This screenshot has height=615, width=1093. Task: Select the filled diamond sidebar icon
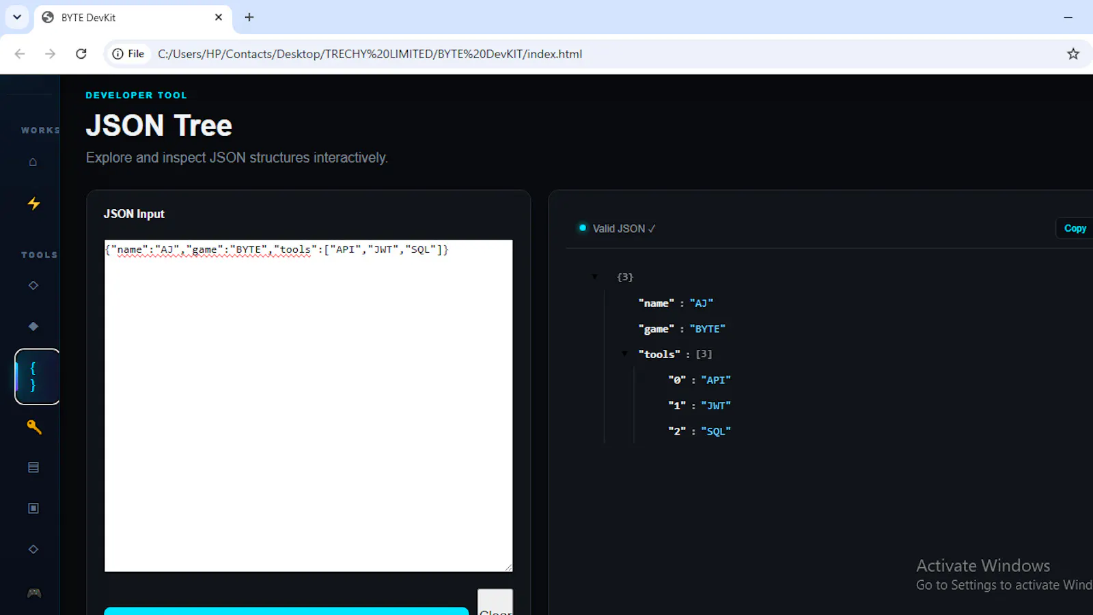[x=33, y=326]
